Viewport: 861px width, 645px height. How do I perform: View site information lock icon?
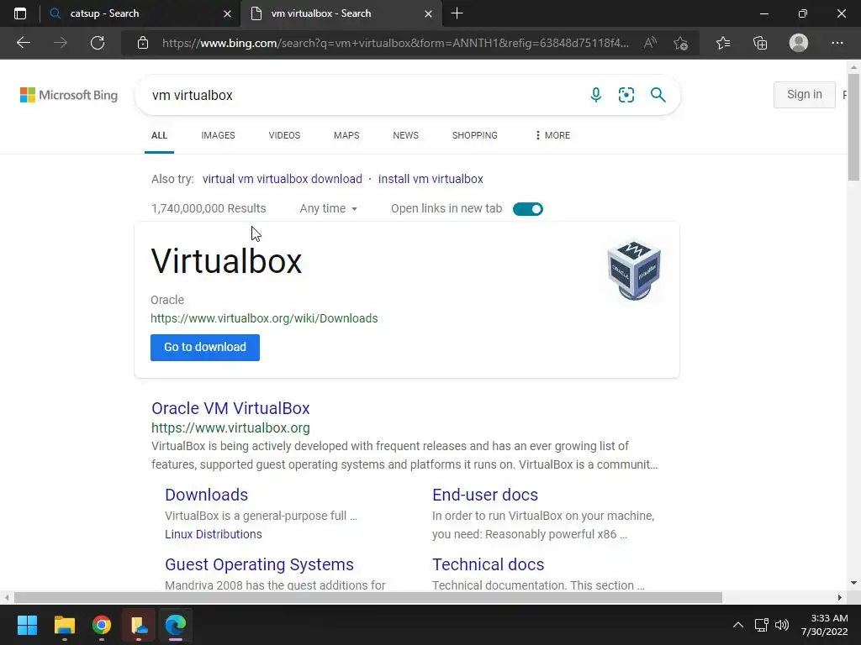(143, 43)
